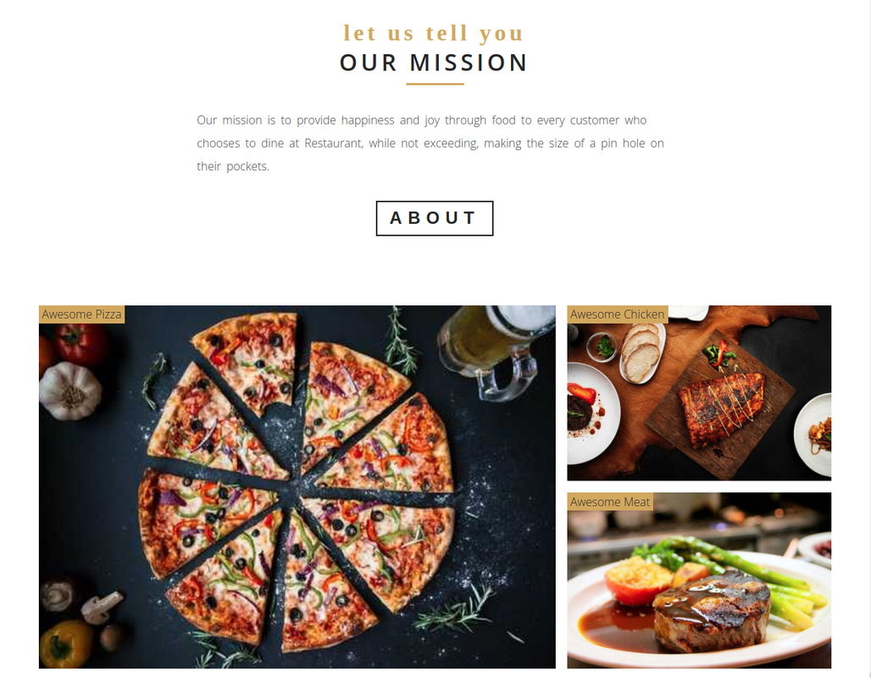The width and height of the screenshot is (871, 678).
Task: Click the gold divider under heading
Action: click(435, 84)
